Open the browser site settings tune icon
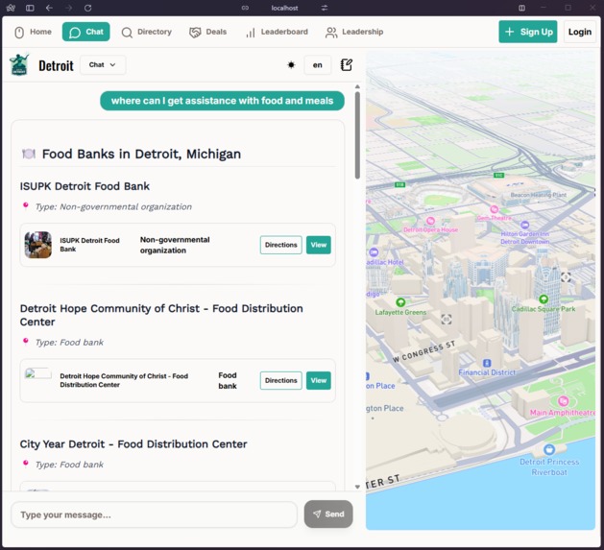The width and height of the screenshot is (604, 550). (x=325, y=8)
